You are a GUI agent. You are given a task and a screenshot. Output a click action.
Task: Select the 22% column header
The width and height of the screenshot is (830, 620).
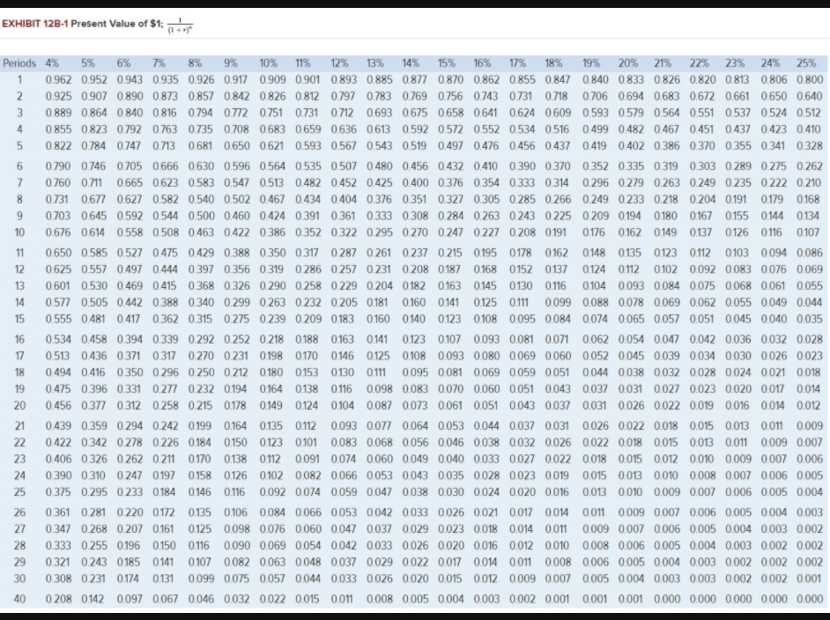pos(699,63)
